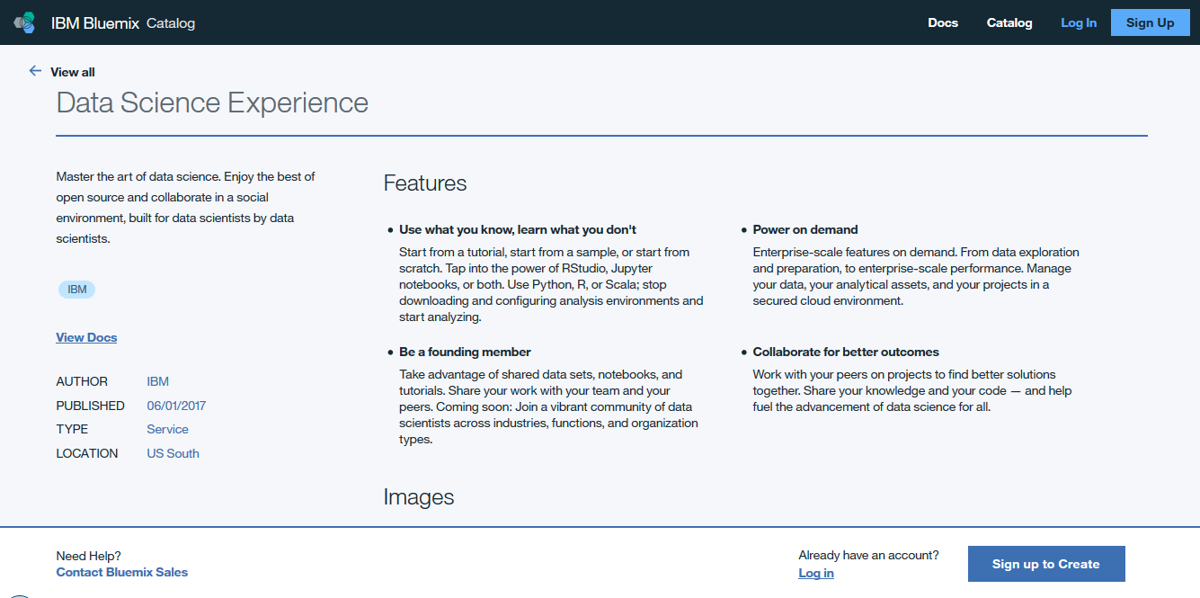Click Catalog label next to IBM Bluemix
The height and width of the screenshot is (598, 1200).
(171, 23)
